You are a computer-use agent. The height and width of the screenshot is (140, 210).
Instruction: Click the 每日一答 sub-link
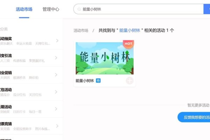pyautogui.click(x=35, y=112)
